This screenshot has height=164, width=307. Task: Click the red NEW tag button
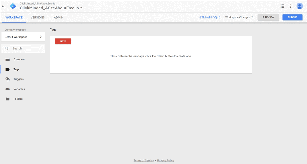pos(63,41)
